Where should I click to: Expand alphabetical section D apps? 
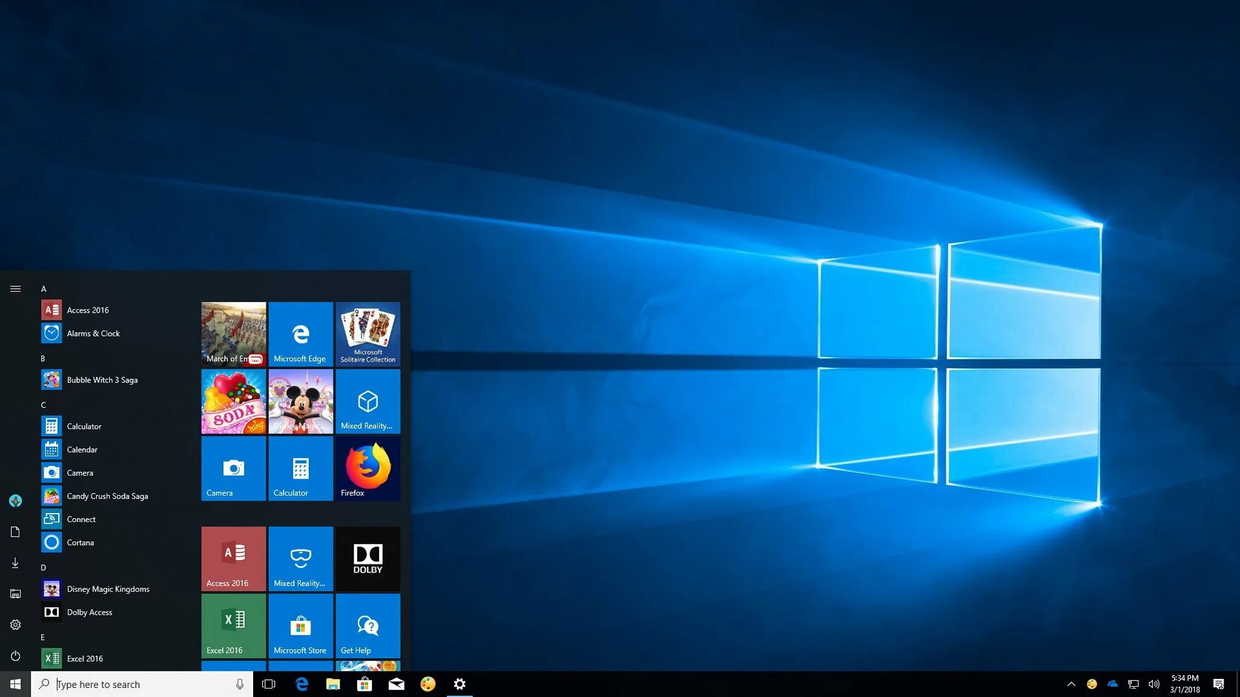tap(44, 566)
